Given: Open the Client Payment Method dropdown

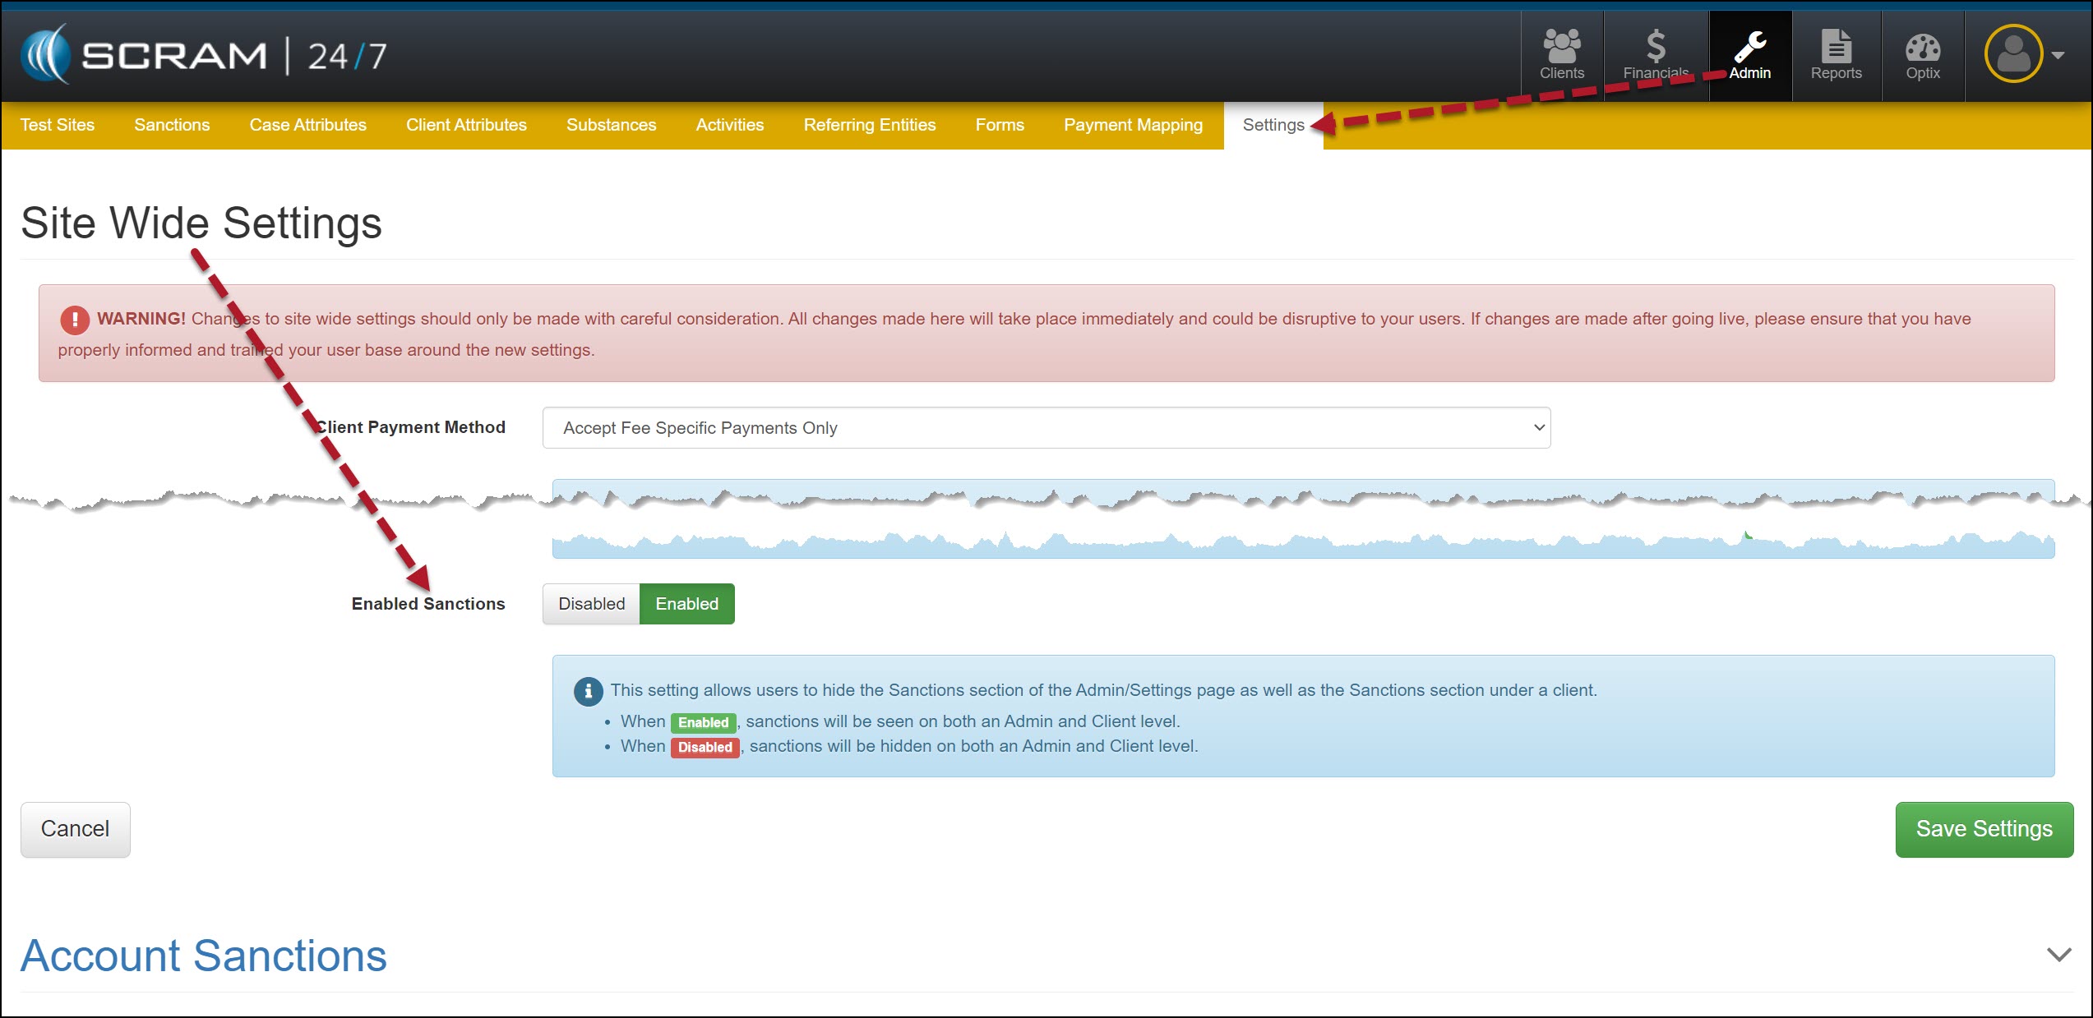Looking at the screenshot, I should [x=1046, y=428].
